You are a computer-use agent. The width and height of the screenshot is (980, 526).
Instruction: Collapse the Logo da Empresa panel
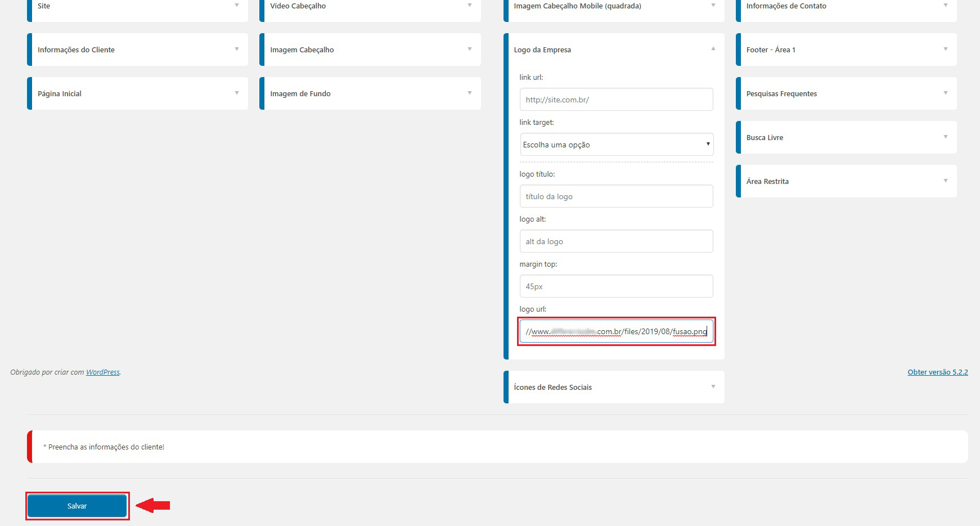(x=713, y=50)
